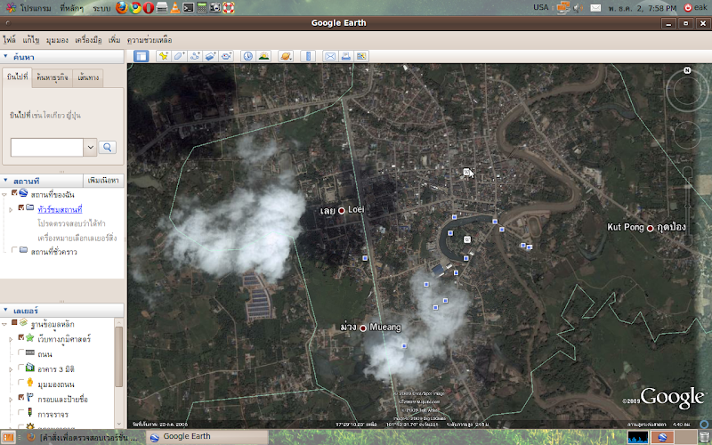Screen dimensions: 712x445
Task: Open the มุมมอง menu
Action: pos(57,40)
